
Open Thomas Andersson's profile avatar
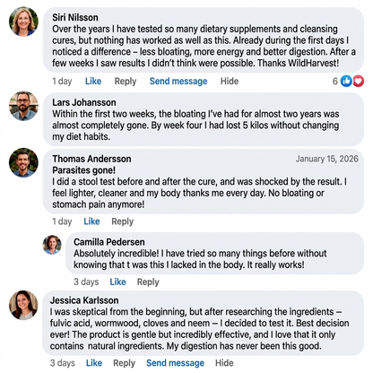point(23,162)
